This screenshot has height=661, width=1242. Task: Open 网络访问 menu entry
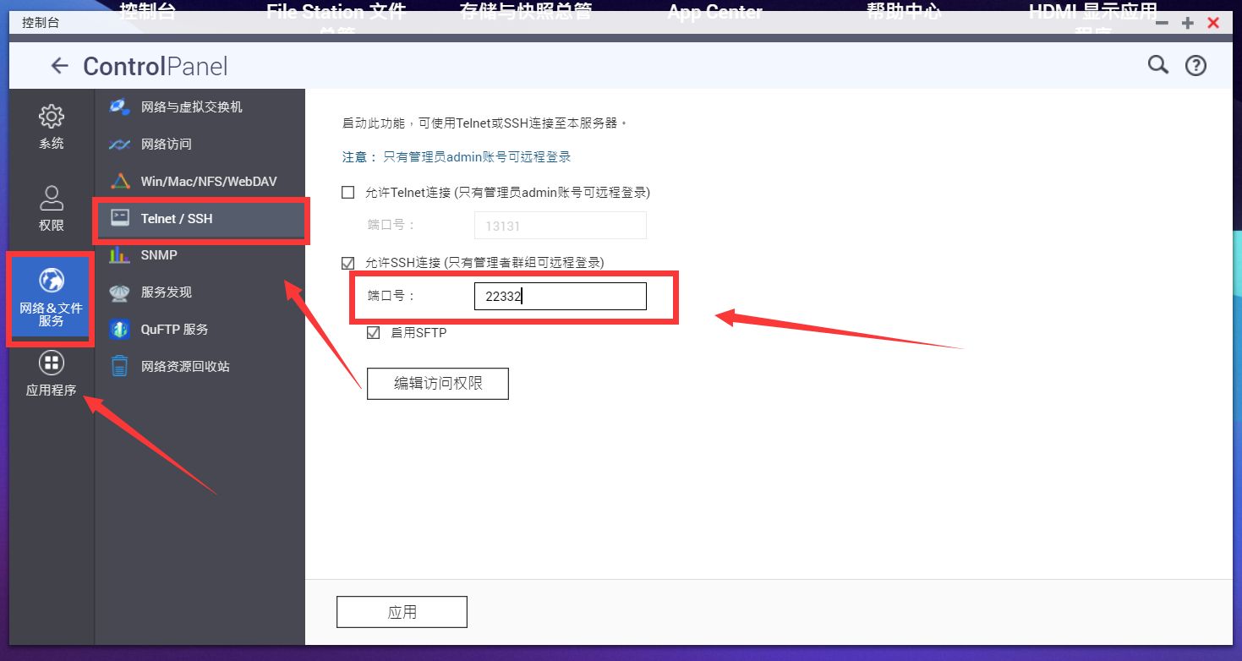tap(200, 145)
